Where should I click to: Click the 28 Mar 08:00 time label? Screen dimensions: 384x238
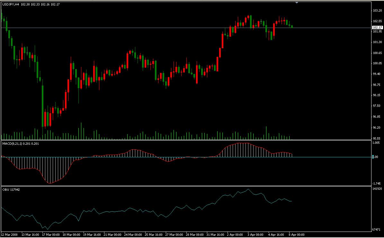click(195, 235)
